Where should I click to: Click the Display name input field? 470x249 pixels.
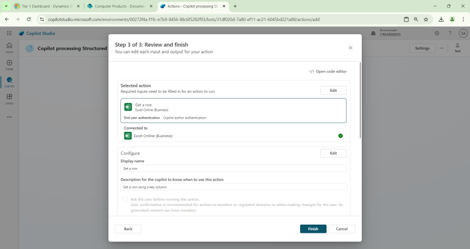pos(233,169)
